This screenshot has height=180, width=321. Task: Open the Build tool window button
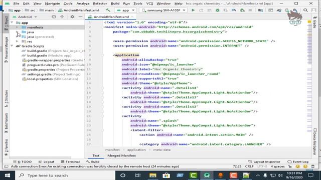[x=93, y=161]
